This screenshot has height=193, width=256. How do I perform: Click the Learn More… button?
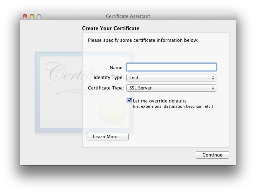(x=108, y=137)
